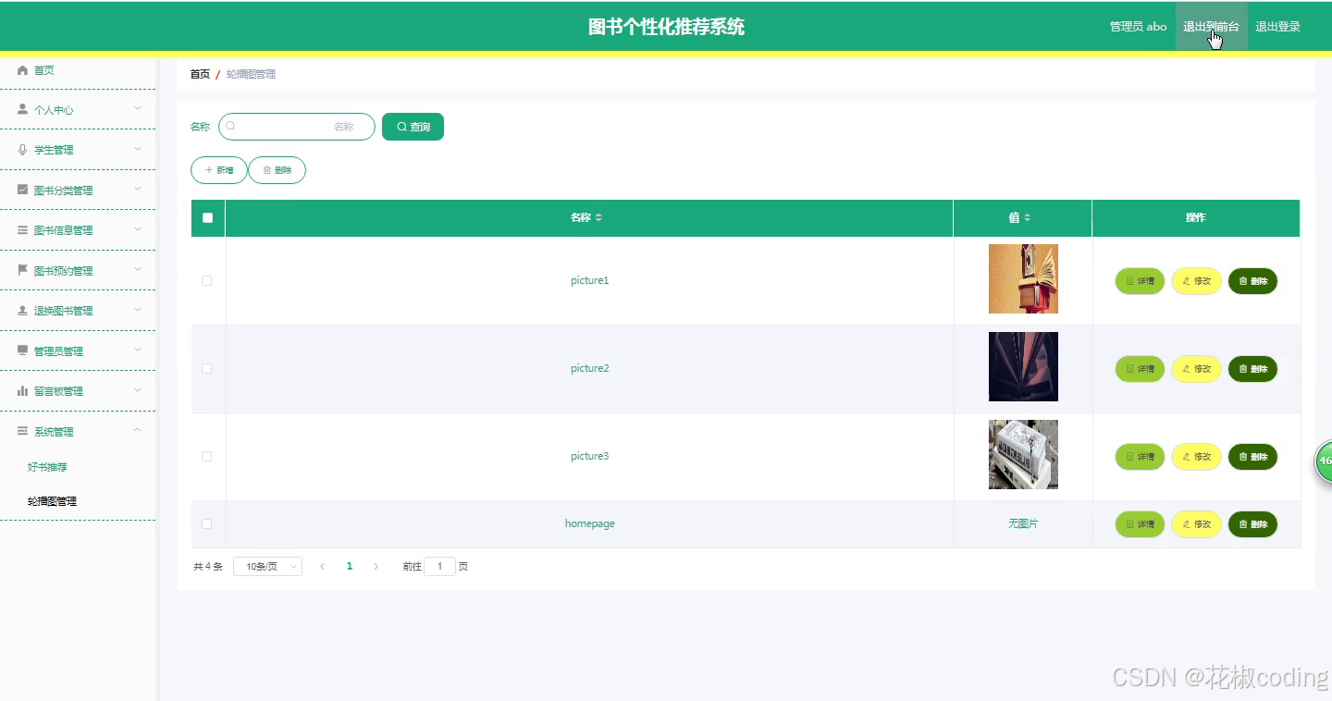The width and height of the screenshot is (1332, 701).
Task: Click the 查询 search button
Action: click(413, 126)
